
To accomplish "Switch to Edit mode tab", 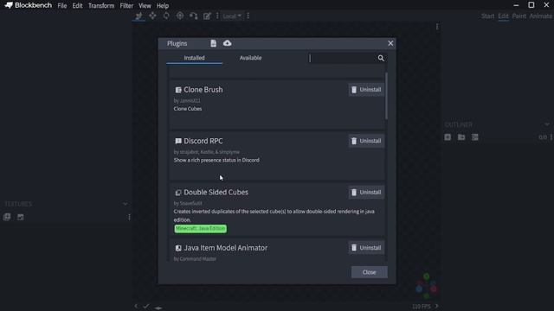I will pyautogui.click(x=503, y=16).
